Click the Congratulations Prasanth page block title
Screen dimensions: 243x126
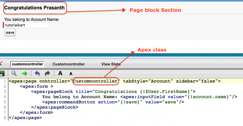34,8
